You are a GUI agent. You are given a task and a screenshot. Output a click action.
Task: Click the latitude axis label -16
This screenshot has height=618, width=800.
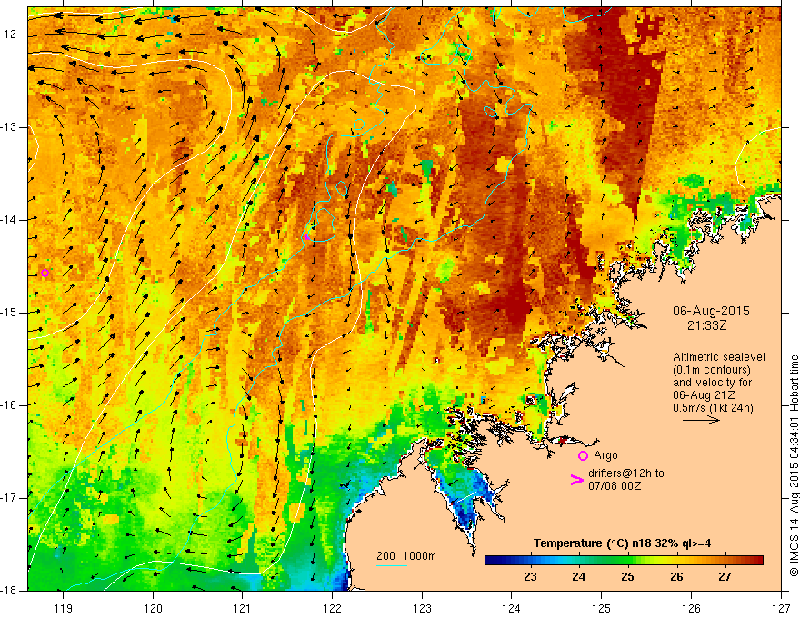[9, 405]
